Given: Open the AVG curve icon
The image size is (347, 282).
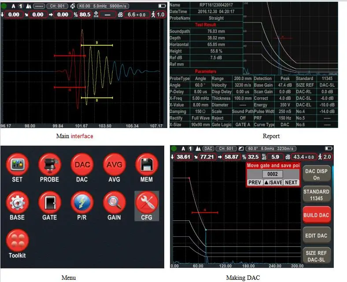Looking at the screenshot, I should click(114, 165).
